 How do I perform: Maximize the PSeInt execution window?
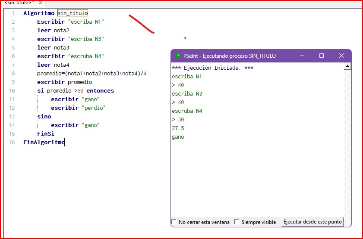coord(322,56)
